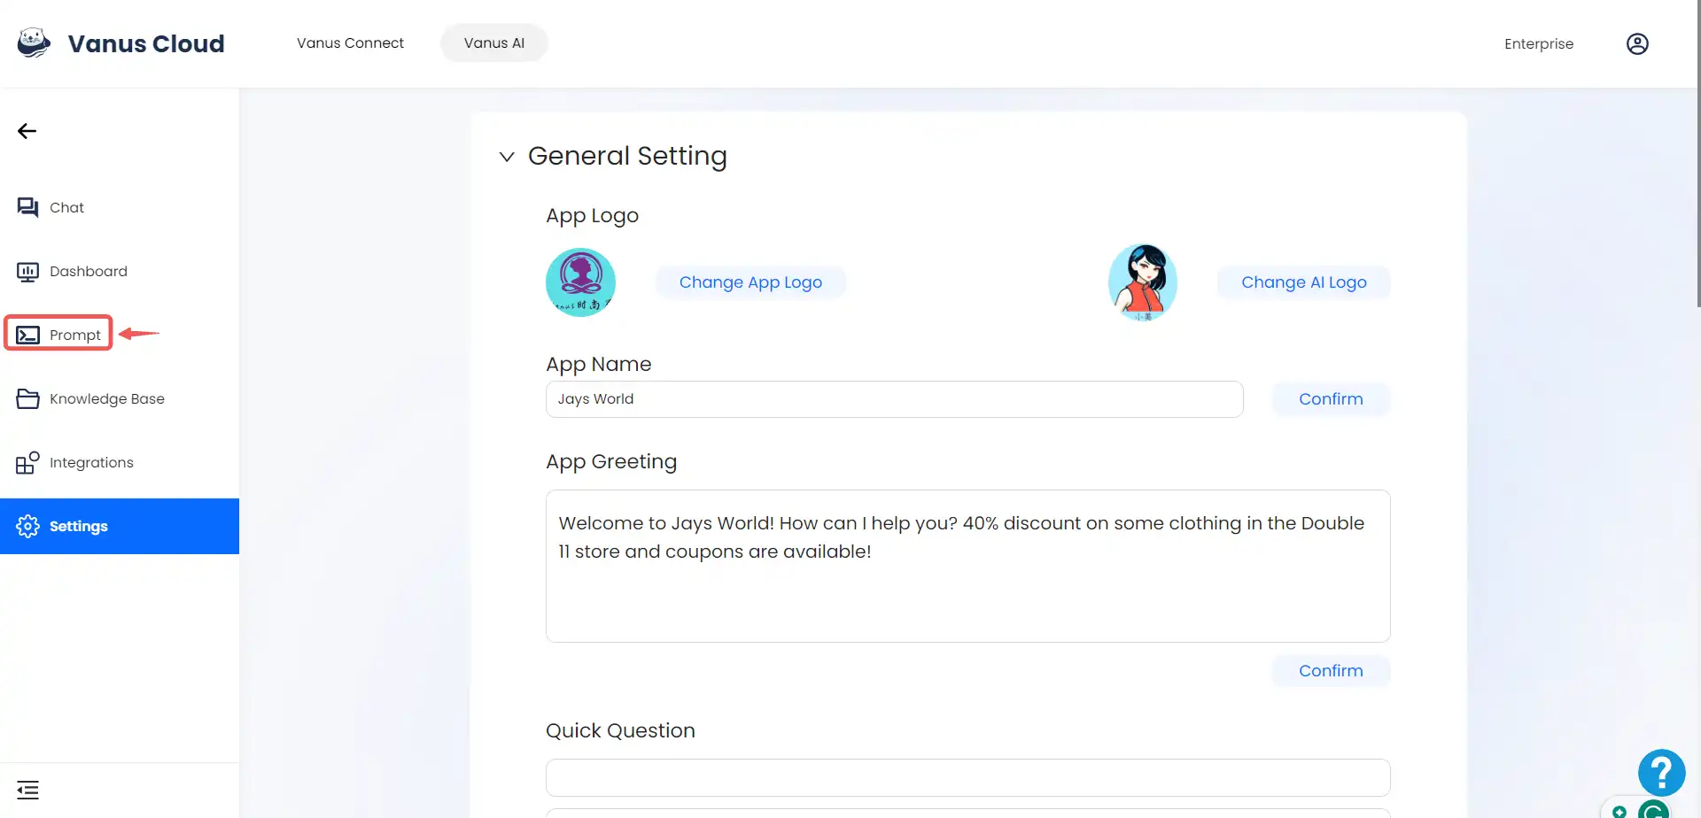
Task: Switch to the Vanus AI tab
Action: 494,42
